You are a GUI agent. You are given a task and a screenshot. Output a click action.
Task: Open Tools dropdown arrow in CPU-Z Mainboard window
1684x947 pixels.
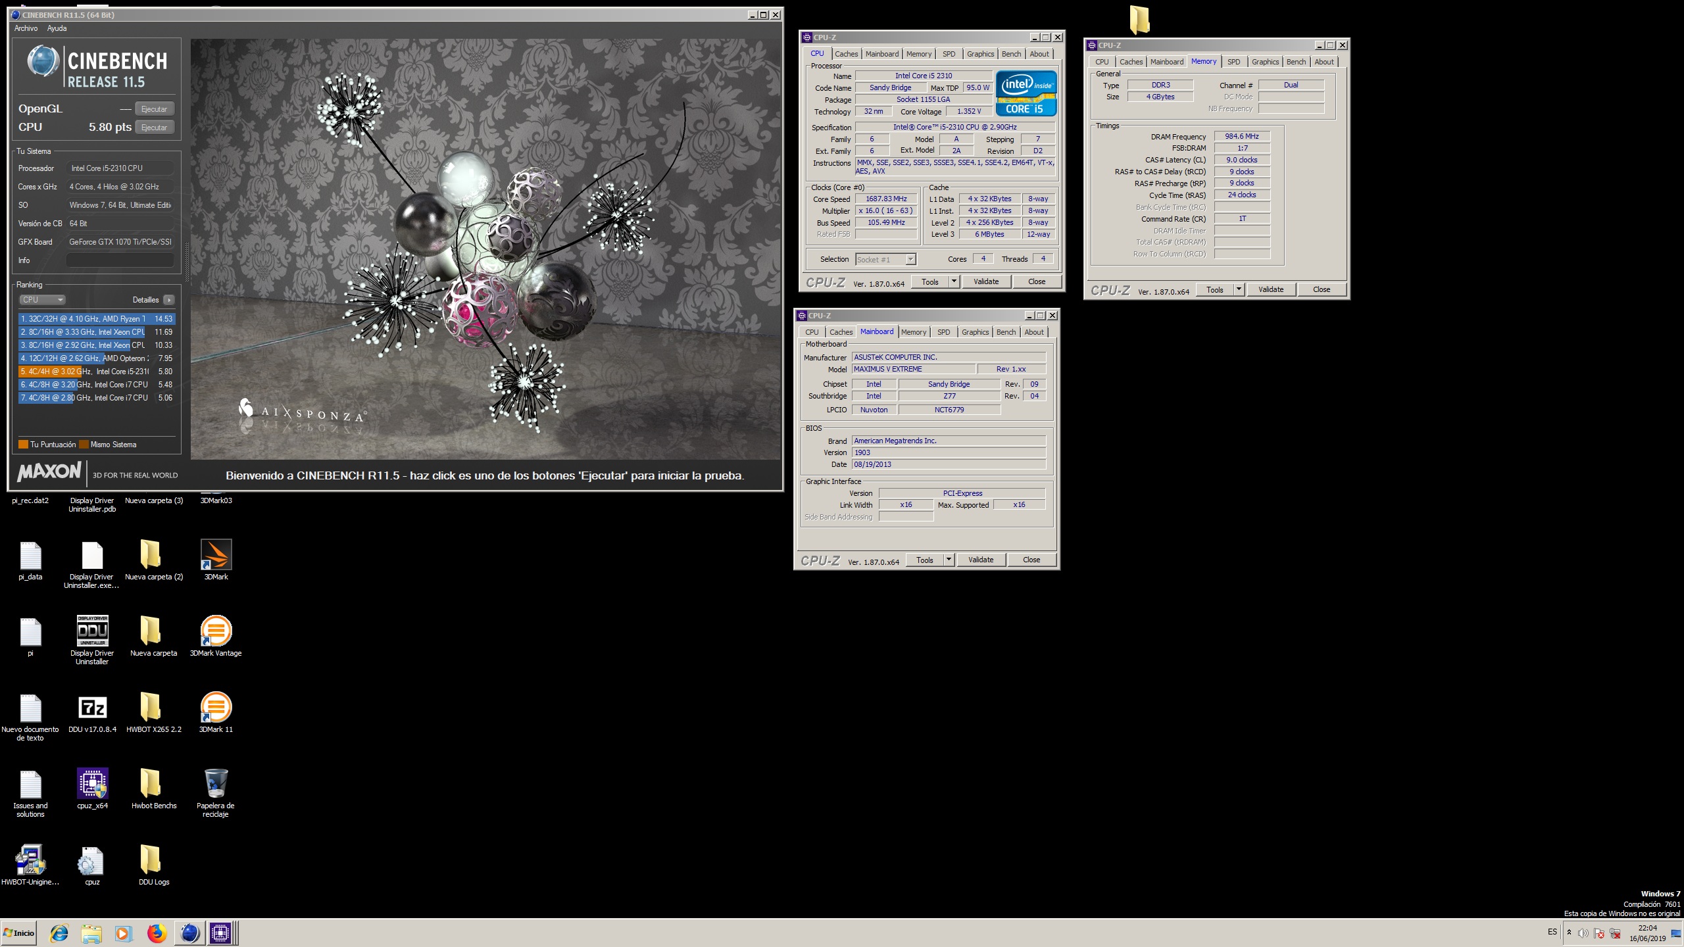949,560
